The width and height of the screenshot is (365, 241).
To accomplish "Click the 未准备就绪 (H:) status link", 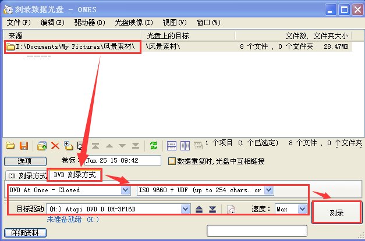I will pos(73,220).
